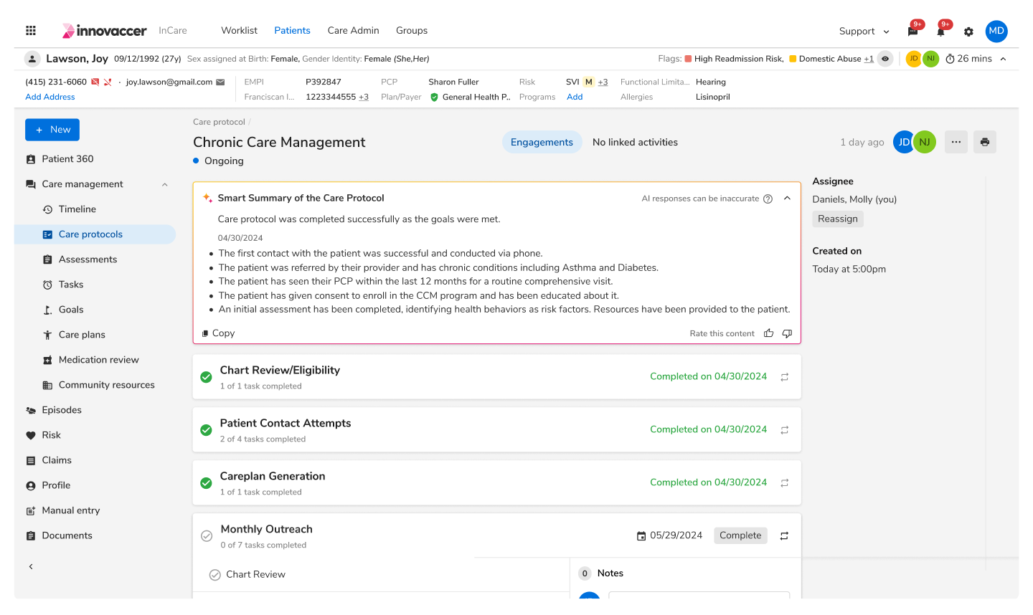The width and height of the screenshot is (1033, 615).
Task: Toggle the Careplan Generation green check
Action: [206, 483]
